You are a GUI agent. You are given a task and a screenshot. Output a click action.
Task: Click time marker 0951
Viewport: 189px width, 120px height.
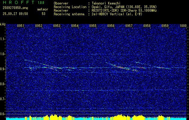point(21,25)
